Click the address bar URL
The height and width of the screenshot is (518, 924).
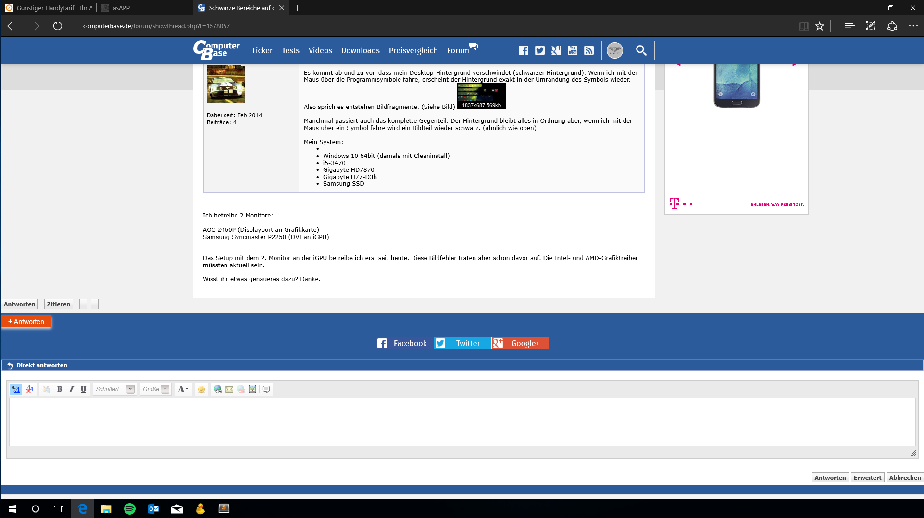tap(156, 26)
